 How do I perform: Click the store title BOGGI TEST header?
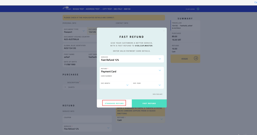tap(102, 9)
